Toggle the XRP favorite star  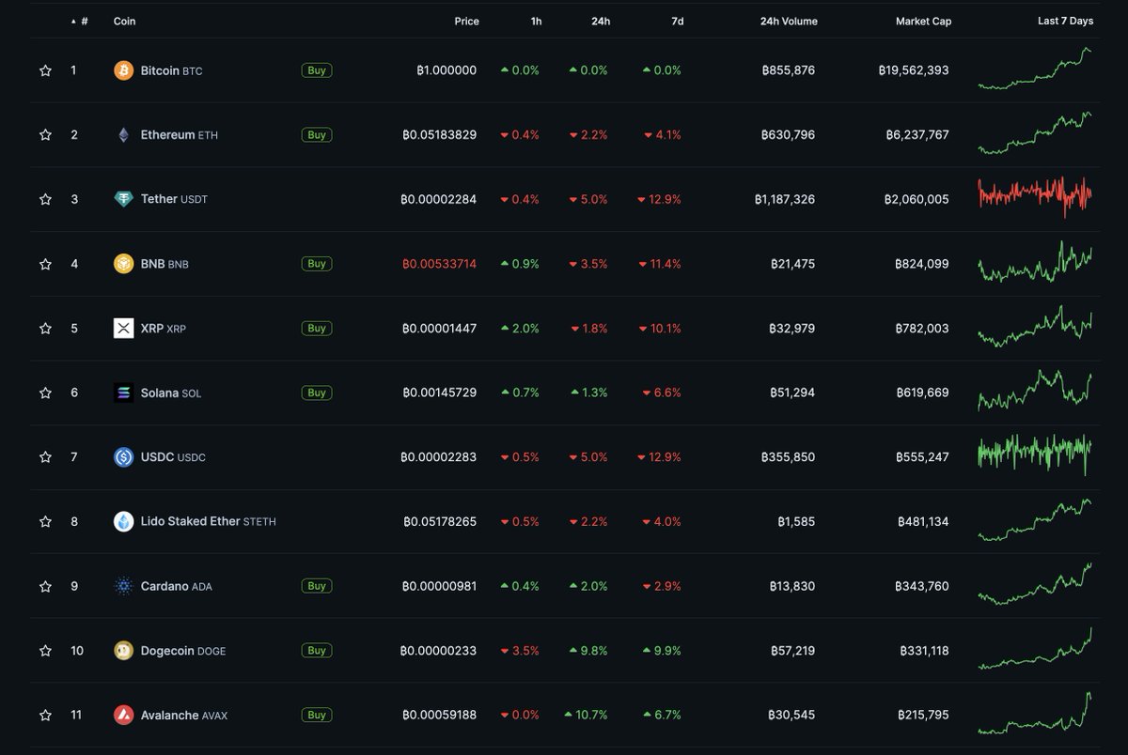point(45,329)
